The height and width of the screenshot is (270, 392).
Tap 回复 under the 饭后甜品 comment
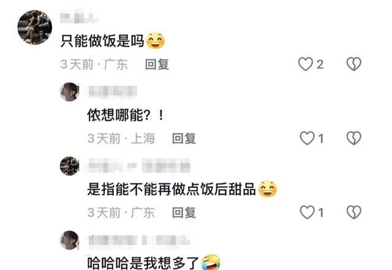184,212
